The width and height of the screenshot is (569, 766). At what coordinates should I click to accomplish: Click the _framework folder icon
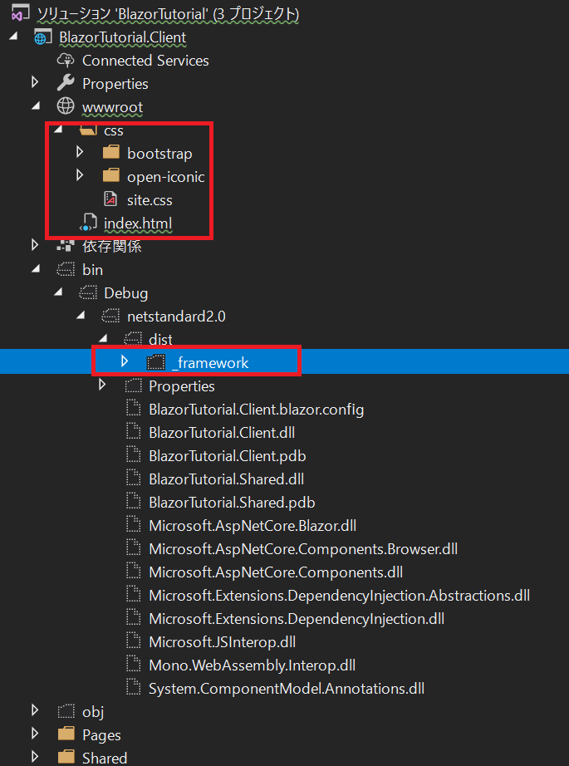point(156,362)
